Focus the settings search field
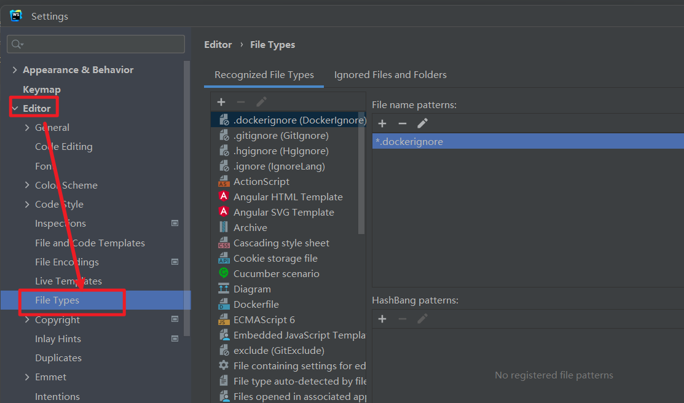684x403 pixels. 96,44
